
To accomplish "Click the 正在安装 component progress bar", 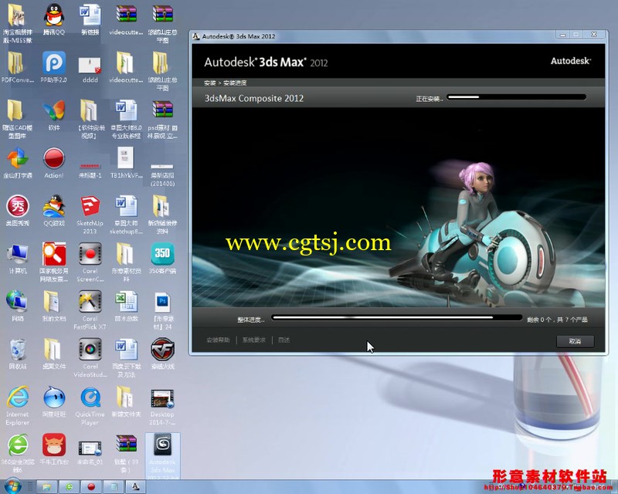I will (x=517, y=97).
